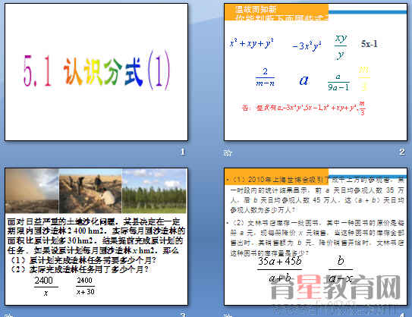Click the star animation icon below slide 2
The image size is (412, 317).
point(228,153)
